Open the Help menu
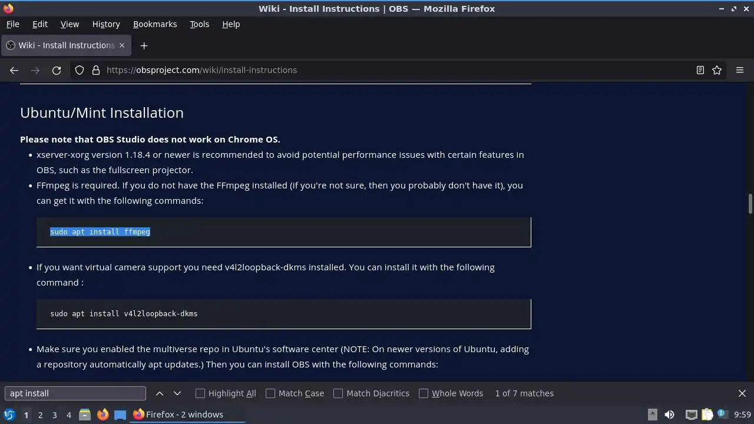 click(x=231, y=24)
